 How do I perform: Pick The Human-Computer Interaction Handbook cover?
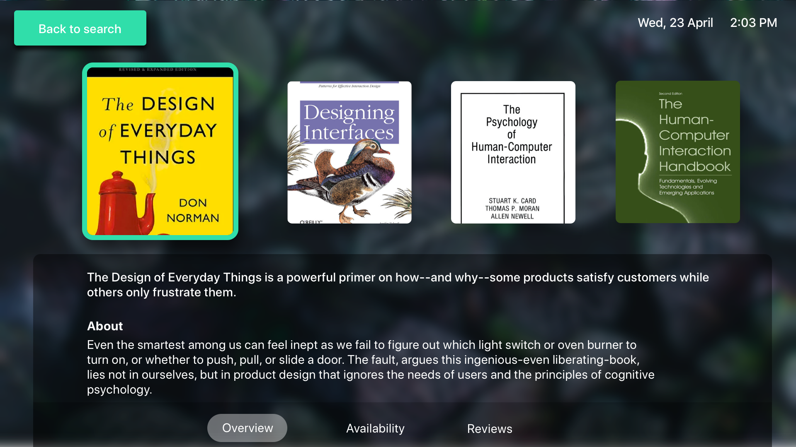(x=678, y=152)
